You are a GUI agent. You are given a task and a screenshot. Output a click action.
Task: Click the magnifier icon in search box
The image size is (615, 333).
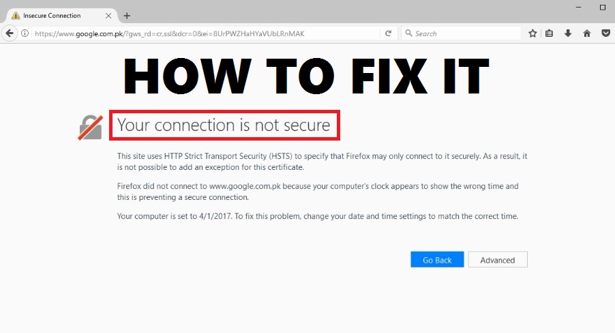[x=408, y=33]
